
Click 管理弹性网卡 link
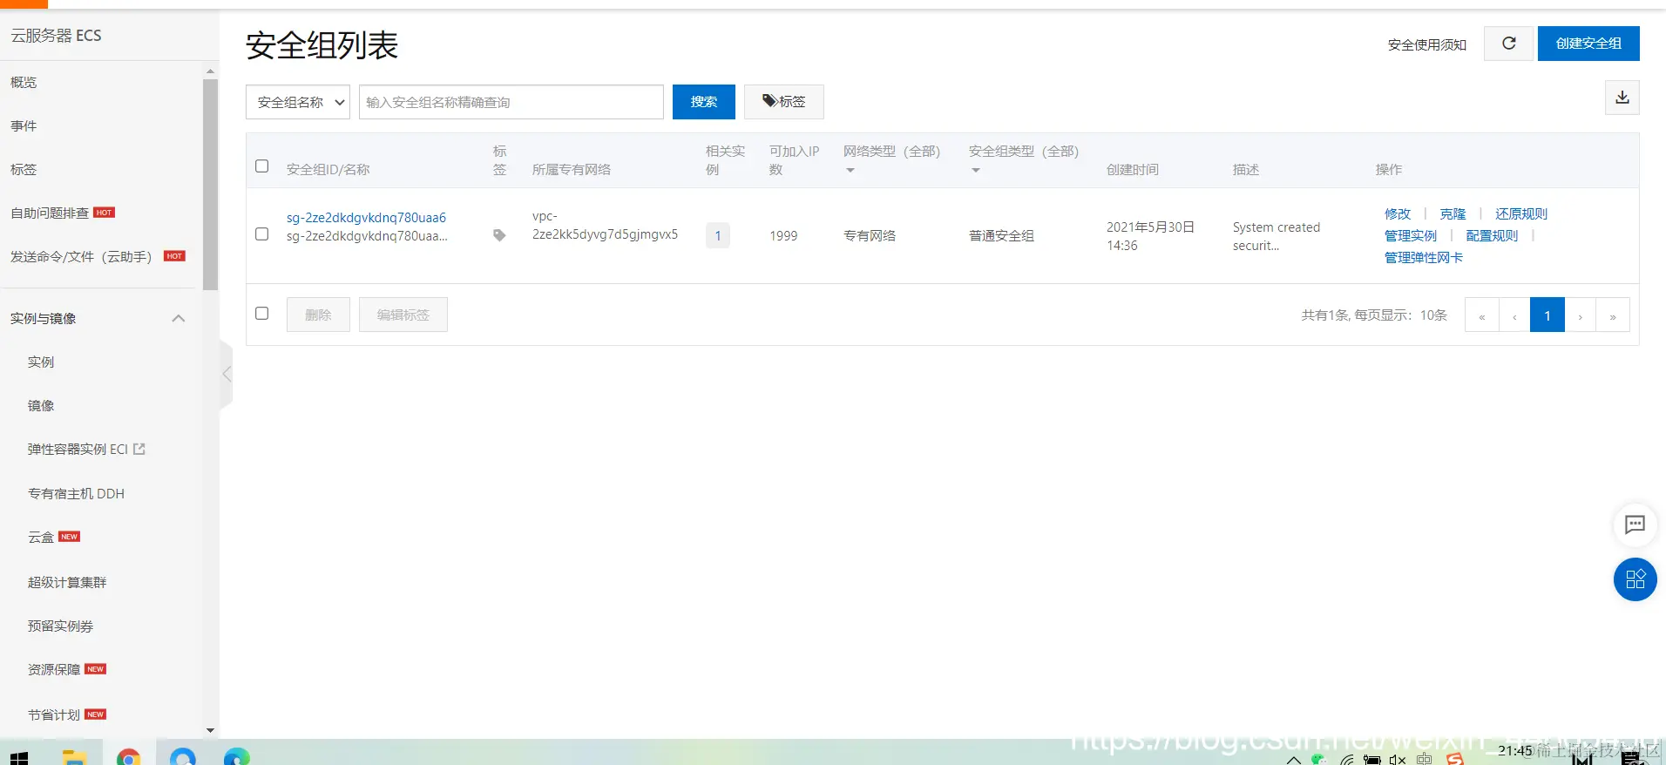tap(1424, 257)
